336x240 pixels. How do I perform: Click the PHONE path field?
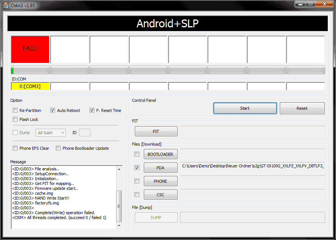tap(252, 181)
